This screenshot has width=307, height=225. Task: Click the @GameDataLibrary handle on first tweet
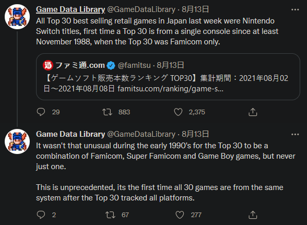[141, 9]
